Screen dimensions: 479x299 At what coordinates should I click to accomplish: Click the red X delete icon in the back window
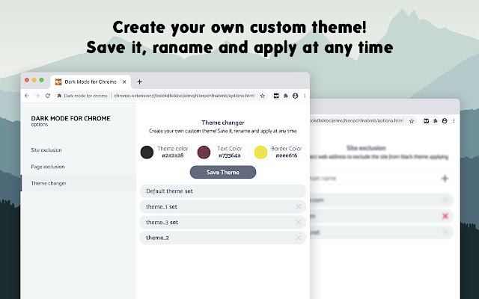point(445,216)
